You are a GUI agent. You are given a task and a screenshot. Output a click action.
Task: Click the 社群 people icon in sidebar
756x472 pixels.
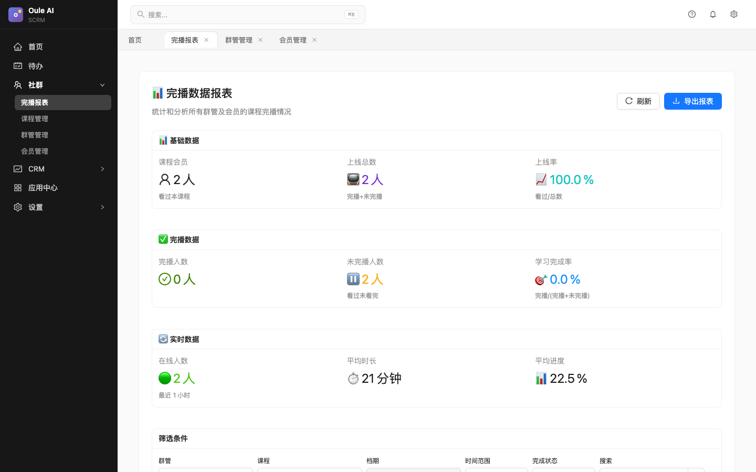(18, 85)
